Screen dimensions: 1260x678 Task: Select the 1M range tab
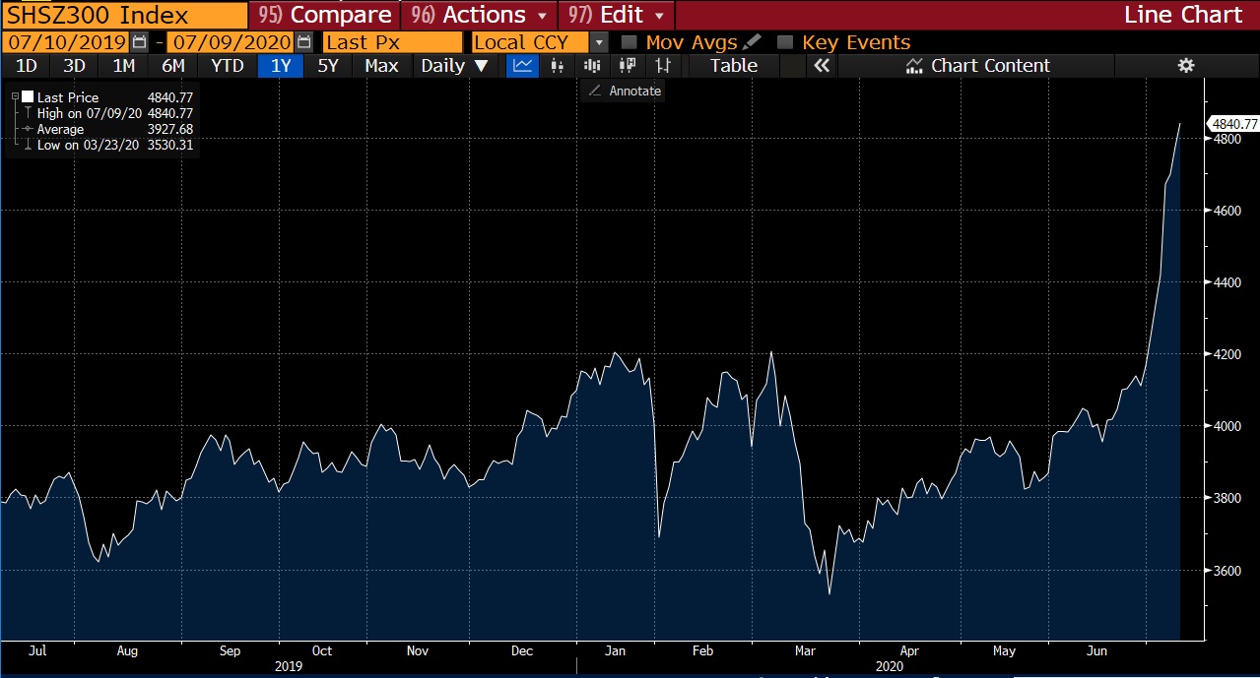[123, 66]
